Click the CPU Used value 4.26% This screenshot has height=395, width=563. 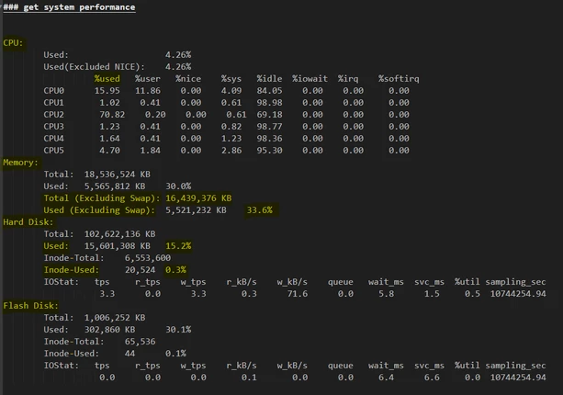pyautogui.click(x=178, y=55)
